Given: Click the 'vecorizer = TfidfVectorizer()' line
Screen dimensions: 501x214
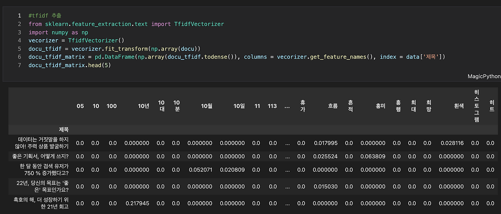Looking at the screenshot, I should (76, 40).
